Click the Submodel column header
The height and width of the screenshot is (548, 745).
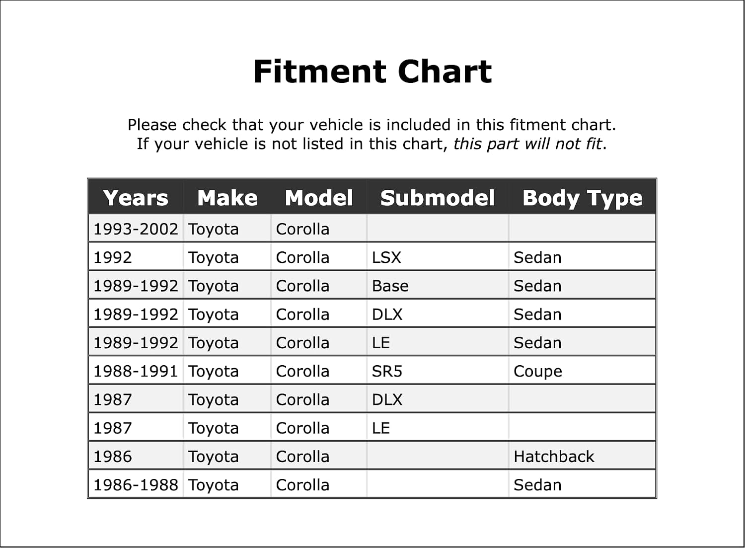click(438, 197)
